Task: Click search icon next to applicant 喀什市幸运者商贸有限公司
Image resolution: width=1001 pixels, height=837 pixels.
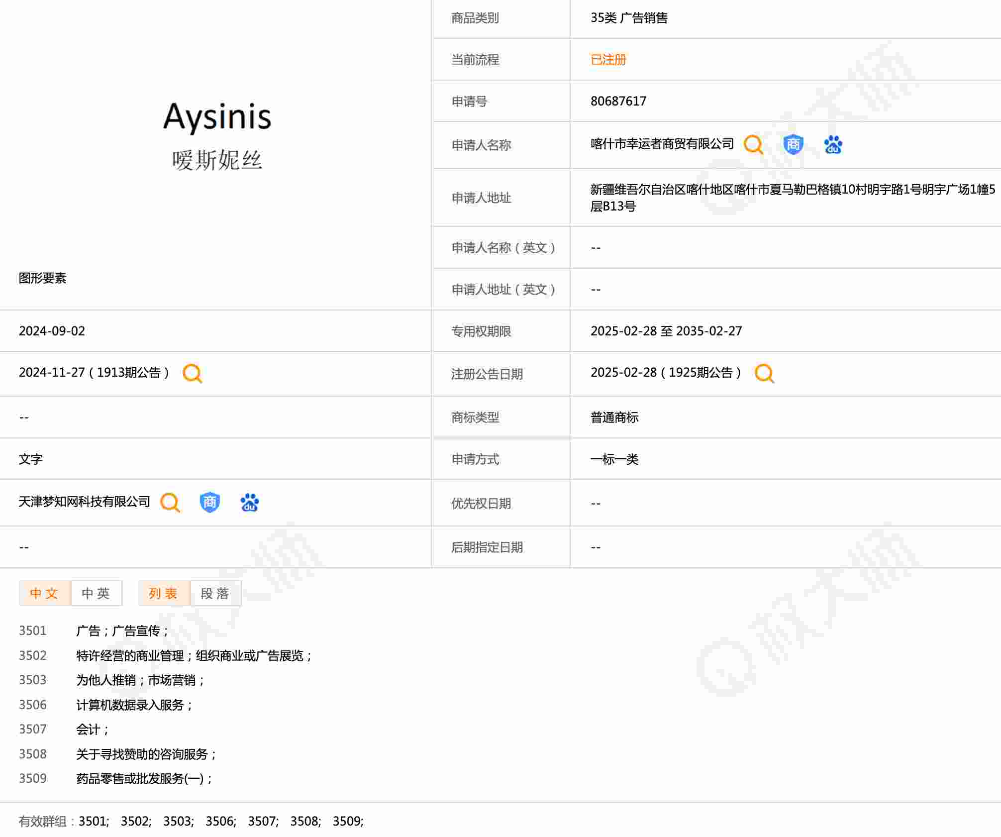Action: tap(753, 145)
